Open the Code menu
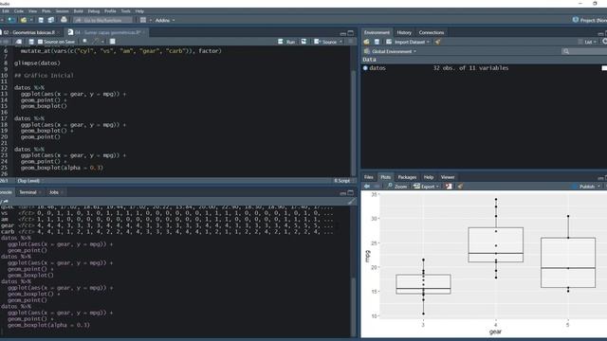Image resolution: width=607 pixels, height=341 pixels. coord(19,11)
